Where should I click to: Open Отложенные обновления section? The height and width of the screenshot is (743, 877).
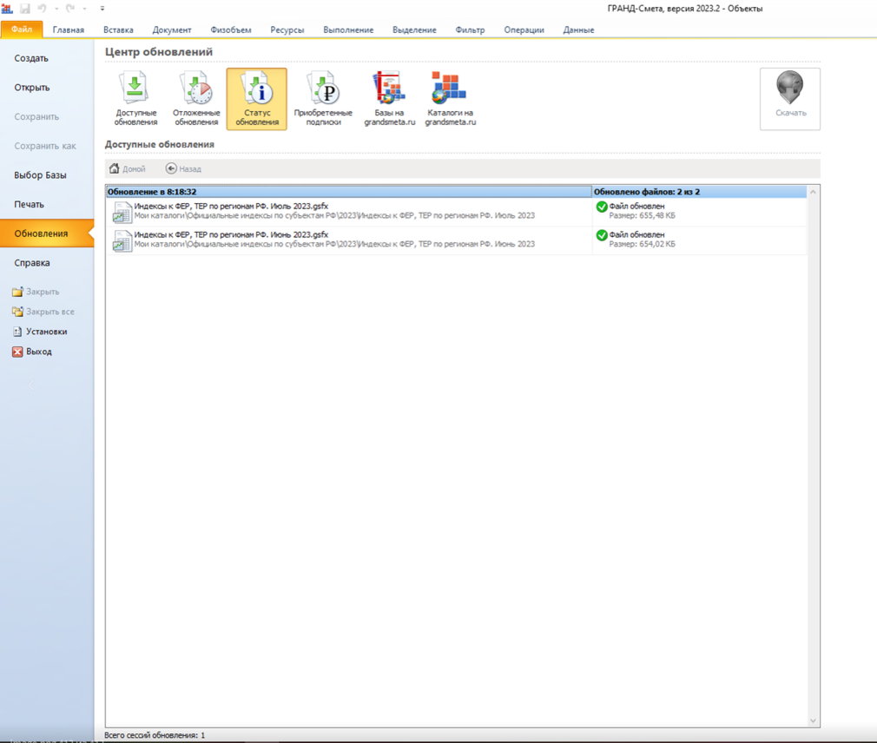[x=195, y=99]
